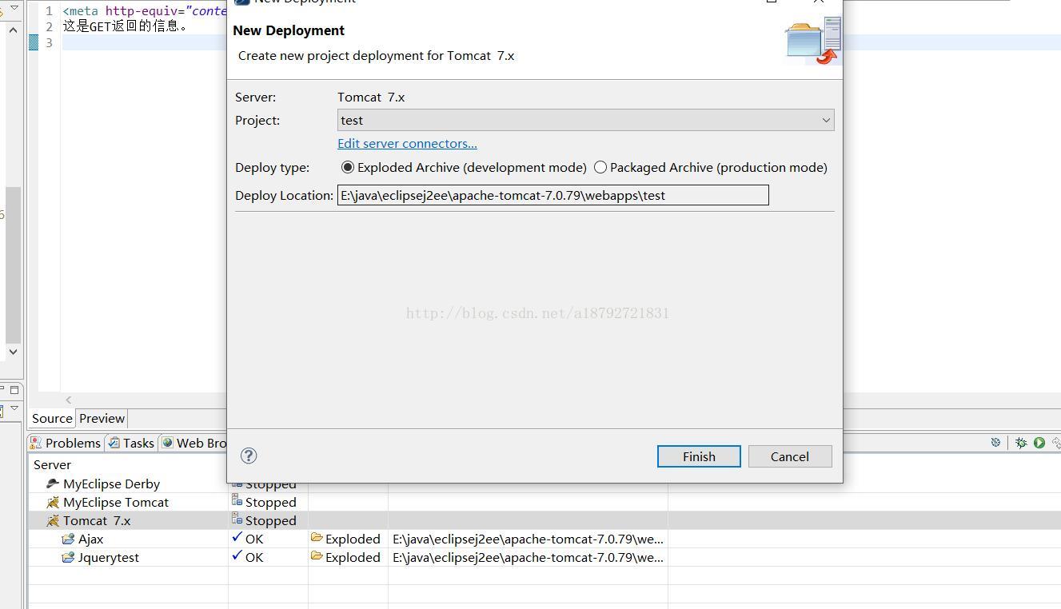The height and width of the screenshot is (609, 1061).
Task: Run server with green play icon
Action: 1039,442
